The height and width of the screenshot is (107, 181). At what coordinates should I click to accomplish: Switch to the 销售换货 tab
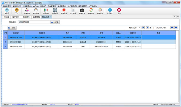36,17
